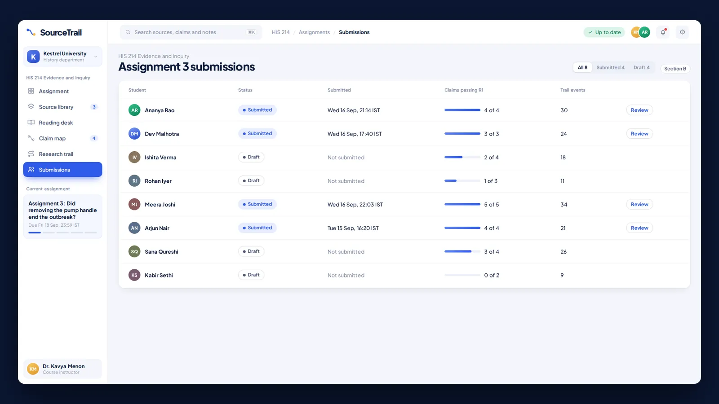Switch to the Submitted 4 tab
The height and width of the screenshot is (404, 719).
point(610,67)
